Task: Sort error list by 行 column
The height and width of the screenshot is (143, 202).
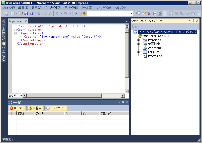Action: pos(73,113)
